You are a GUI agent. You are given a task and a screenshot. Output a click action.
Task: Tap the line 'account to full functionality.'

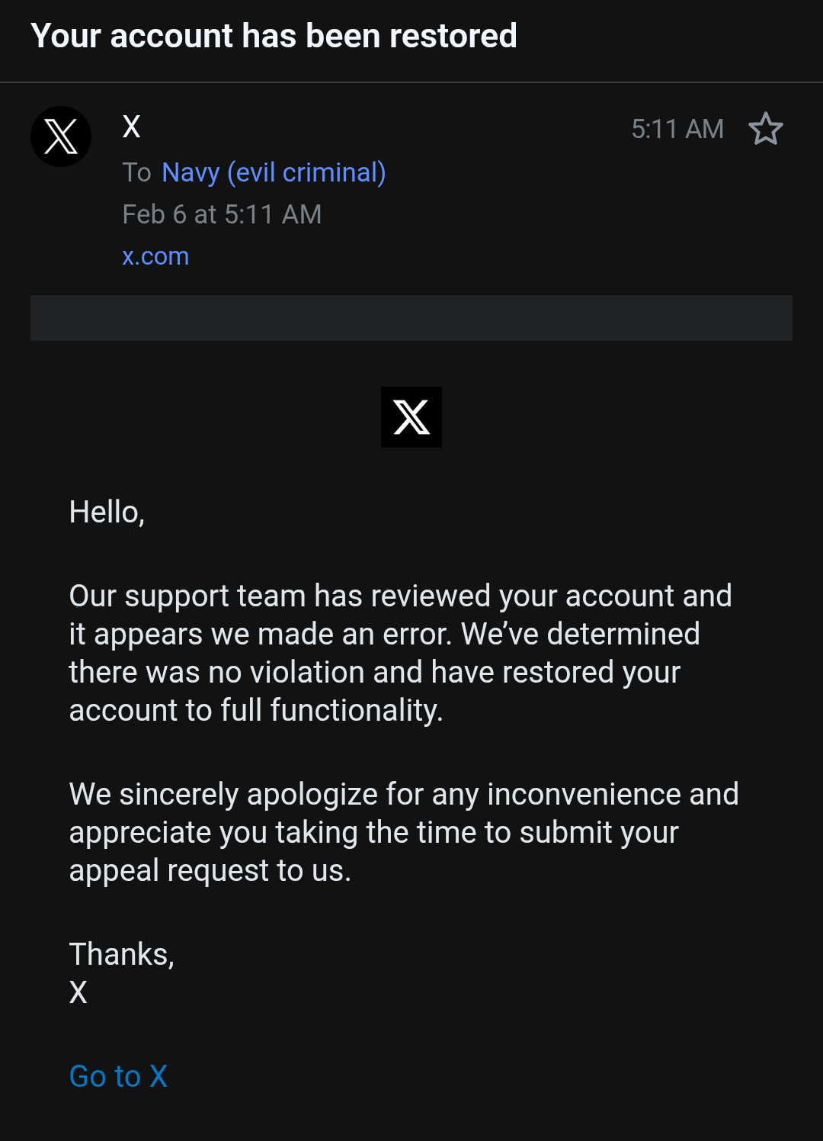pyautogui.click(x=256, y=710)
